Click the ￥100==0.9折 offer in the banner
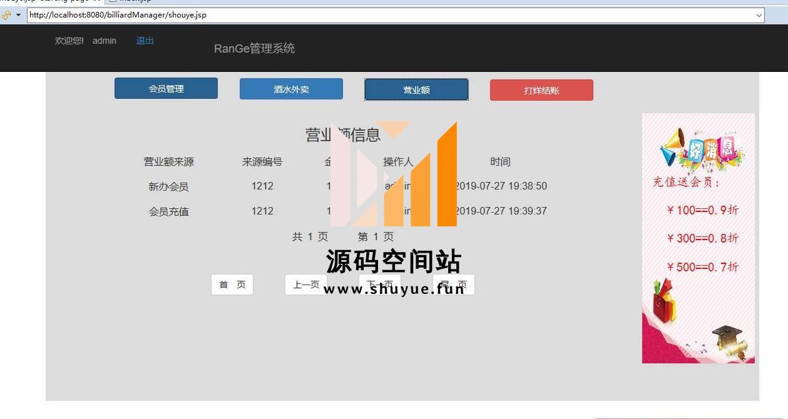 click(x=702, y=210)
